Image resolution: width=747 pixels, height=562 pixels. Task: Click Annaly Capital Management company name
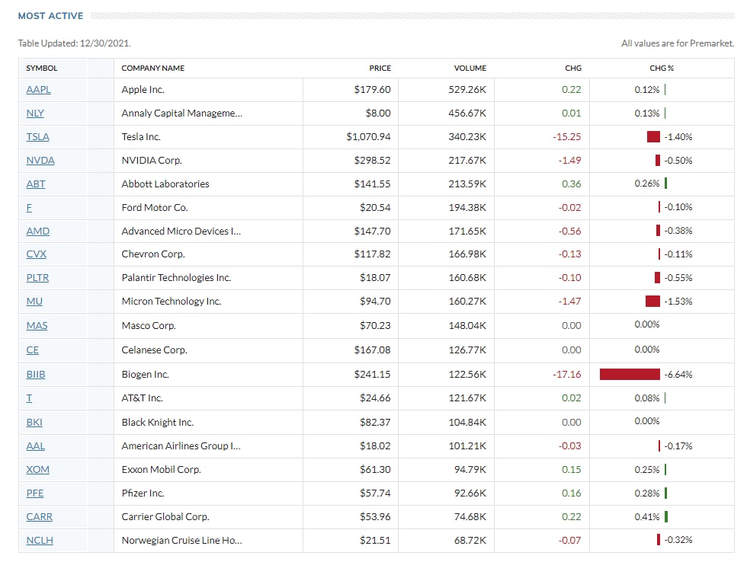(x=182, y=113)
